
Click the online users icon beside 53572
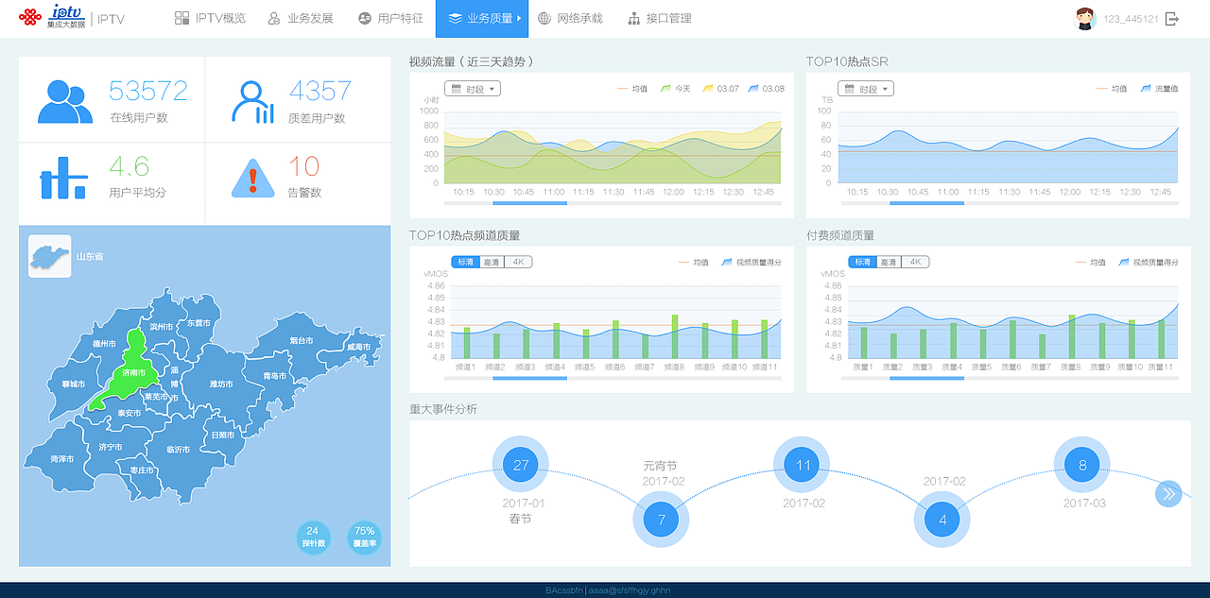(x=65, y=102)
